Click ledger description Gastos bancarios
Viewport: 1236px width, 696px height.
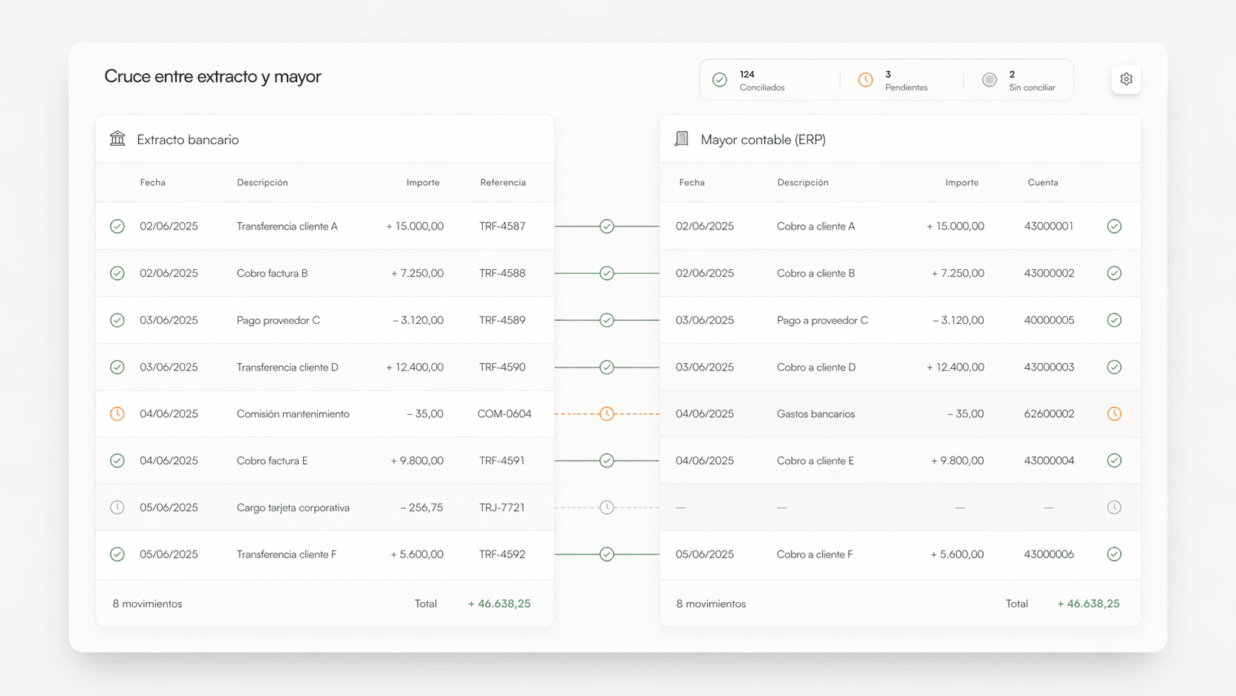coord(815,413)
